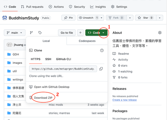Open the images folder

click(x=17, y=63)
